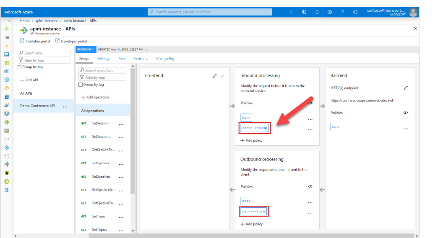Focus the Search operations field

click(x=102, y=70)
